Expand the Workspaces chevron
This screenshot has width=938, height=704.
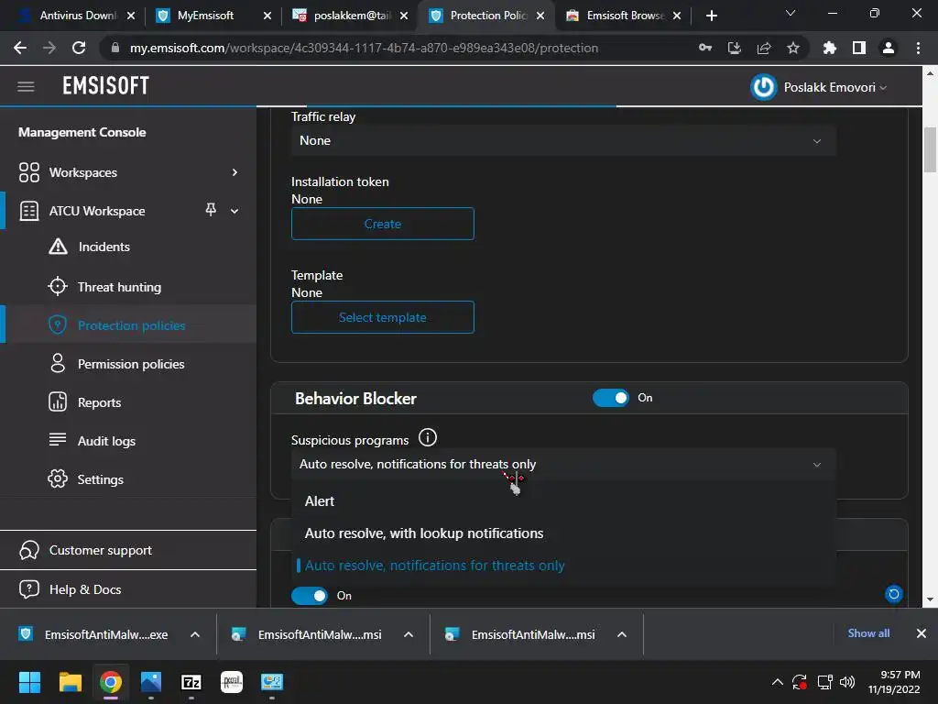(x=234, y=172)
